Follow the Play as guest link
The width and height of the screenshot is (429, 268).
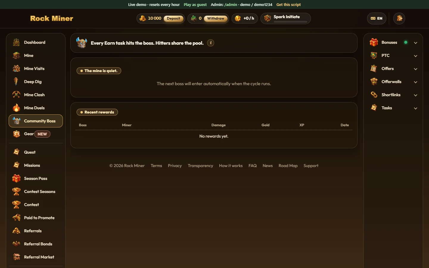coord(195,4)
